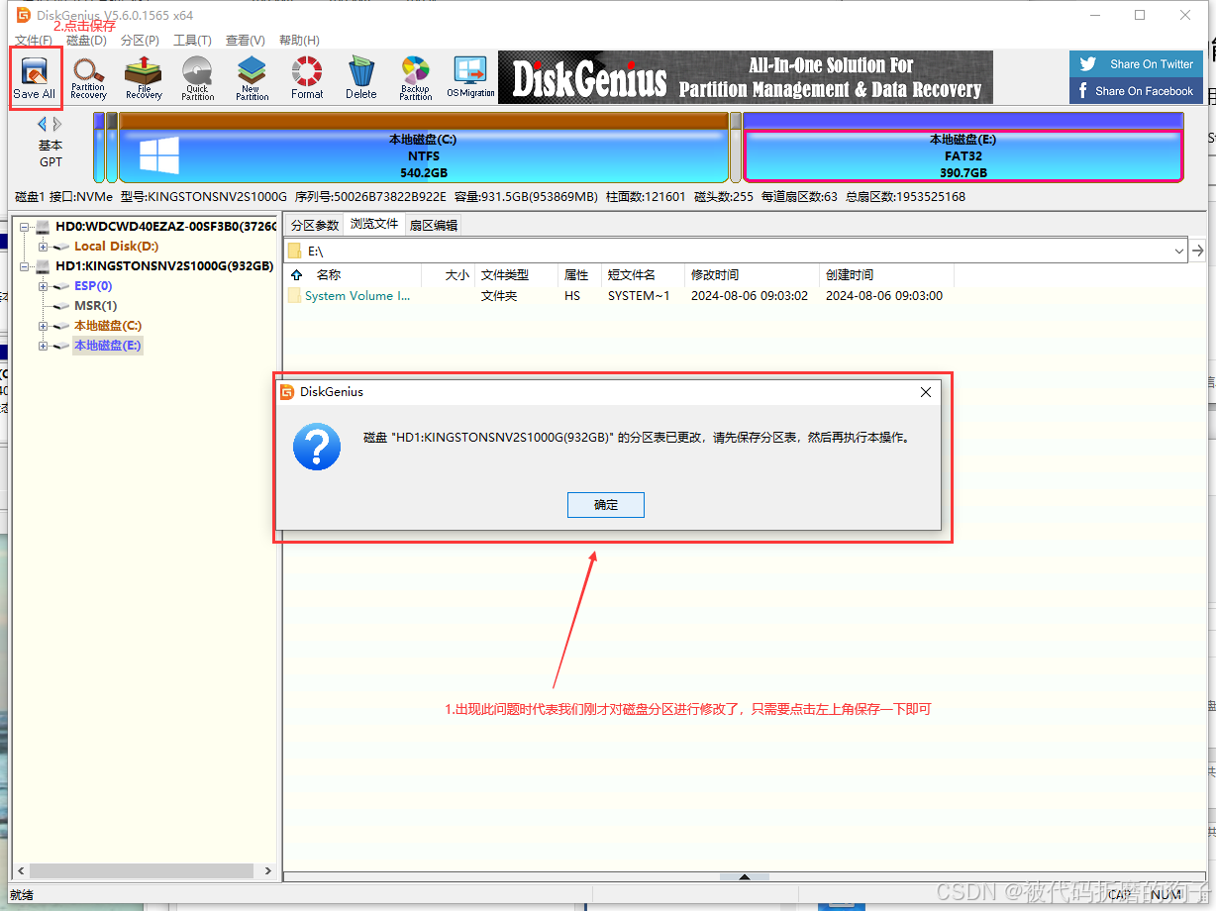Select Local Disk(D:) in tree
Viewport: 1216px width, 911px height.
click(x=116, y=247)
